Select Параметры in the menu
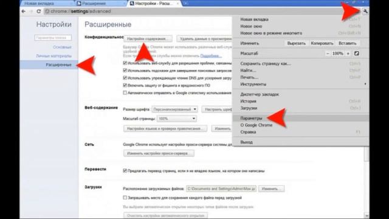 (300, 118)
